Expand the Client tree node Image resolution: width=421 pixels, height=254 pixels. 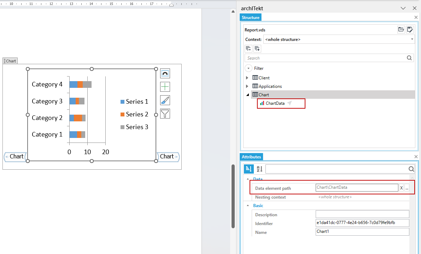[247, 78]
